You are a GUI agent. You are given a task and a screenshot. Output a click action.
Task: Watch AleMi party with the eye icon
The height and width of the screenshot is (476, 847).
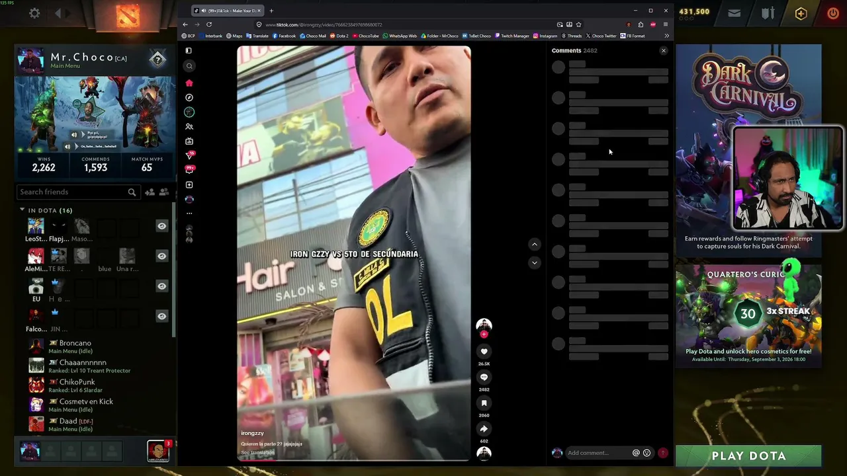[161, 256]
